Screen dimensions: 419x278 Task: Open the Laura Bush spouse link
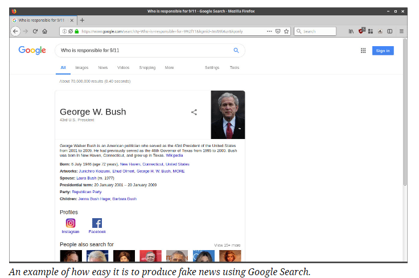(x=87, y=178)
